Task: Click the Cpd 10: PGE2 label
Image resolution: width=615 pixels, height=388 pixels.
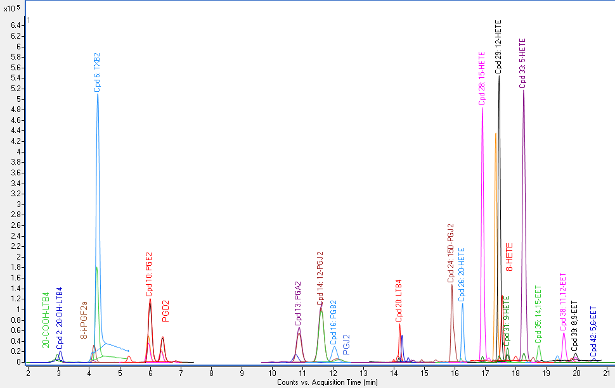Action: coord(150,275)
